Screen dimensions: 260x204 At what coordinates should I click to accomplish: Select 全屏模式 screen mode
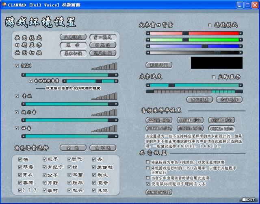point(73,37)
